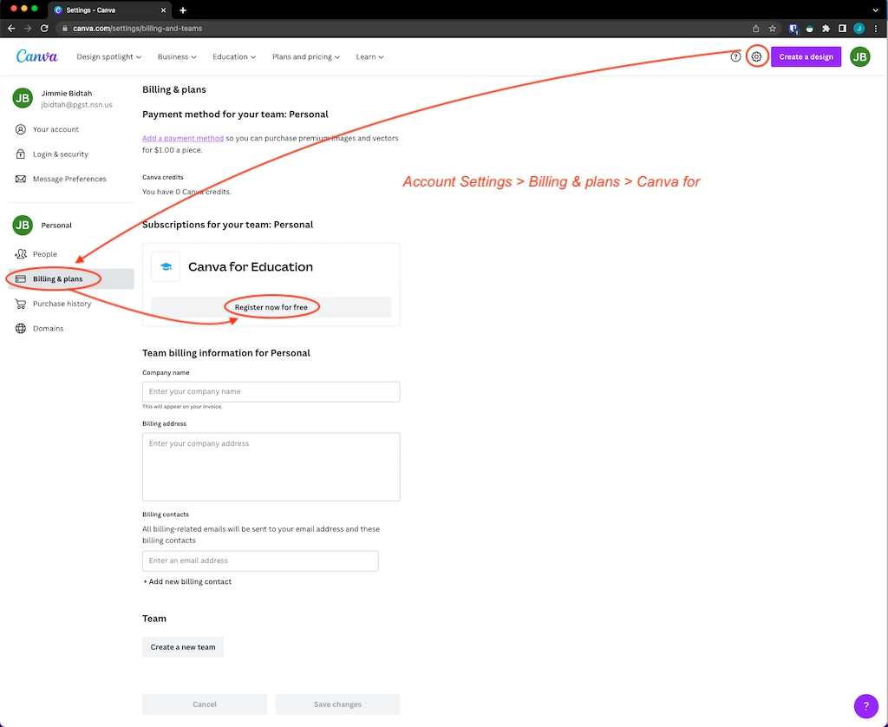Image resolution: width=888 pixels, height=727 pixels.
Task: Reload the page in browser
Action: 44,29
